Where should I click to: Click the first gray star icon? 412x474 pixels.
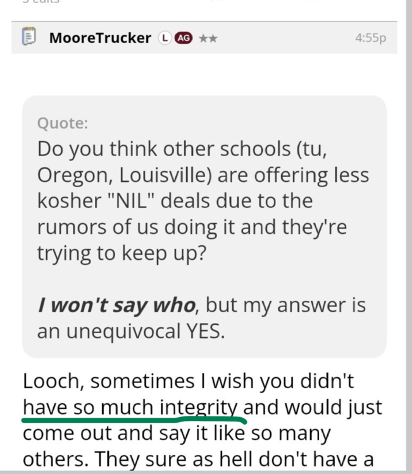click(203, 38)
